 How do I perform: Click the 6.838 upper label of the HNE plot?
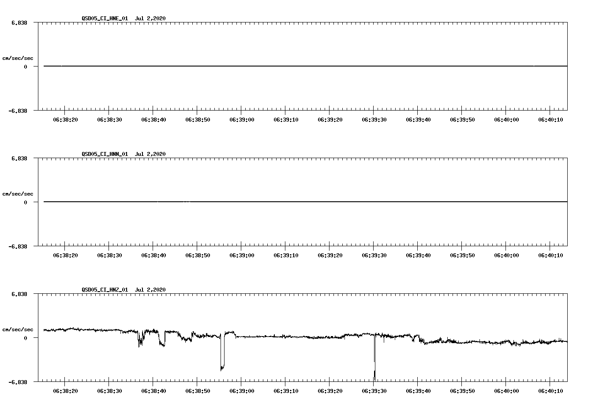click(19, 22)
